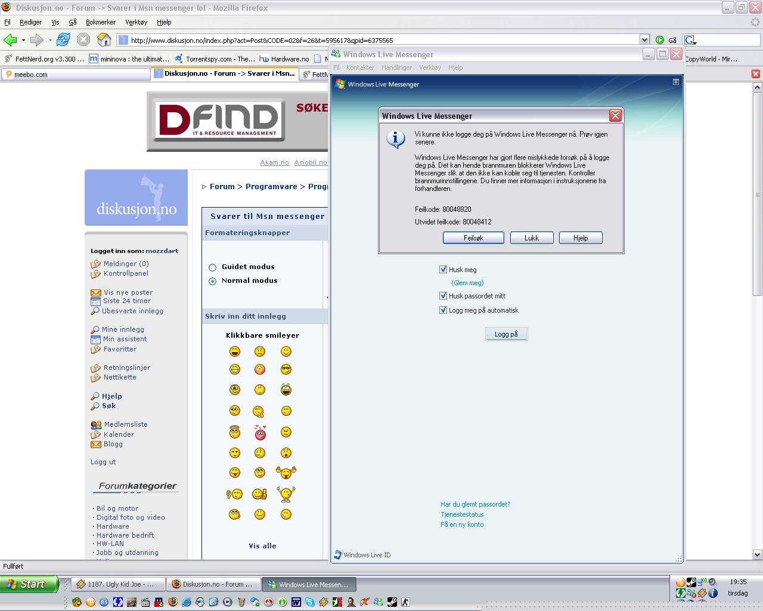This screenshot has height=611, width=763.
Task: Select the 'Guidet modus' radio button
Action: pos(212,267)
